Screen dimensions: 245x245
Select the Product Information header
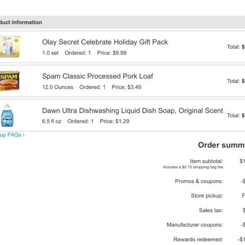tap(21, 22)
